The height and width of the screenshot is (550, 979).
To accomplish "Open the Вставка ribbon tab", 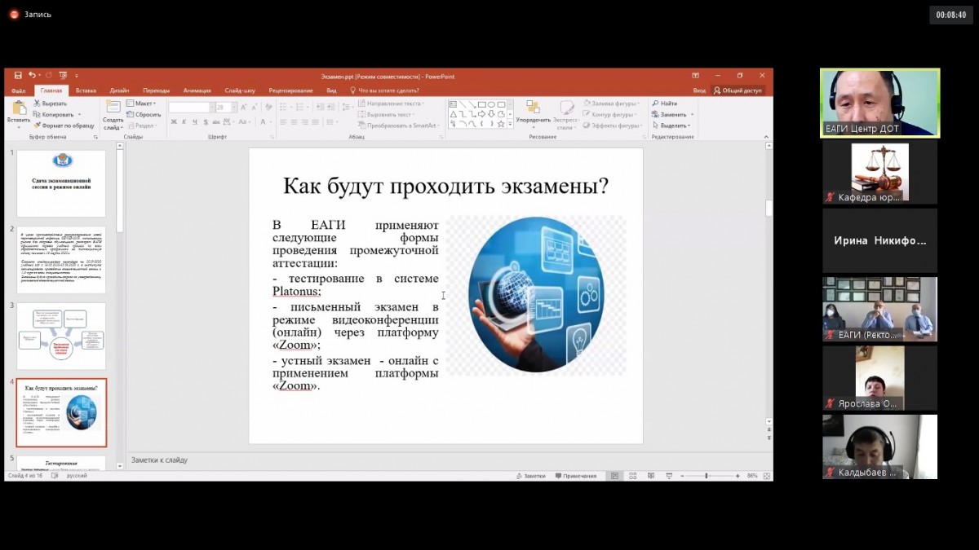I will pyautogui.click(x=86, y=90).
